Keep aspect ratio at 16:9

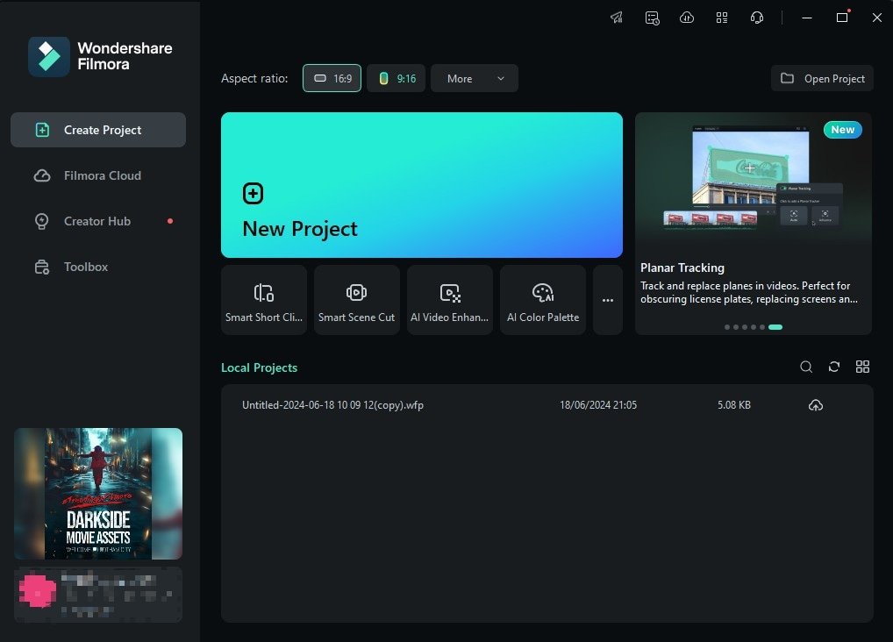click(x=332, y=78)
